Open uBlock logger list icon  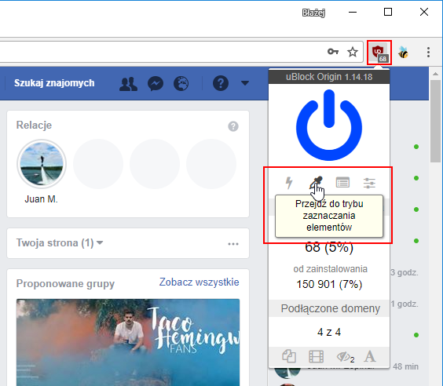click(342, 183)
